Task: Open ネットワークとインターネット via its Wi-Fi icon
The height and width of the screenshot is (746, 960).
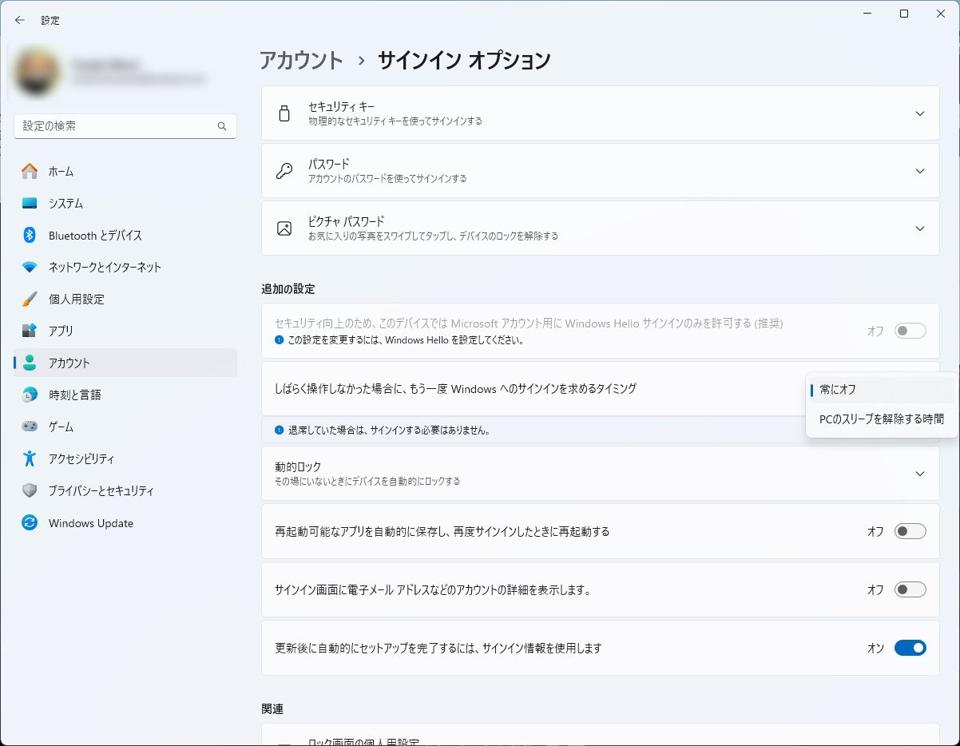Action: coord(30,267)
